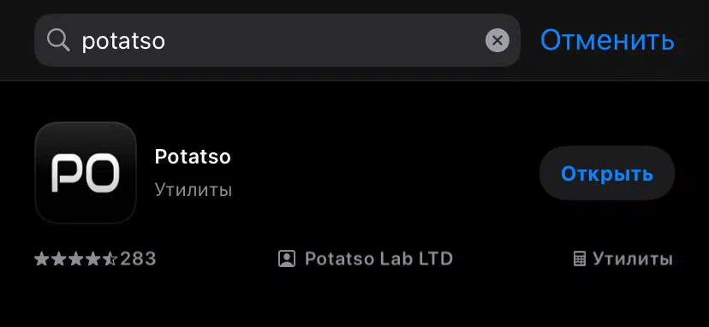Click the first star in rating
The image size is (709, 327).
(41, 259)
